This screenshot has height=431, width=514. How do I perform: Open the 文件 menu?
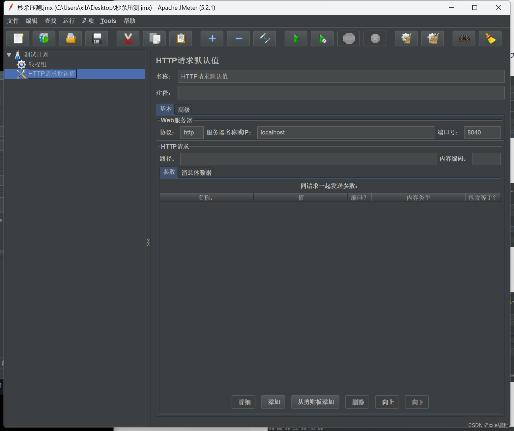(x=13, y=21)
